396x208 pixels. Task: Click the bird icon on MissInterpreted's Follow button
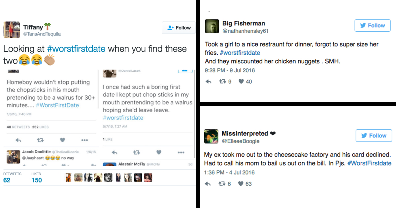pyautogui.click(x=365, y=135)
